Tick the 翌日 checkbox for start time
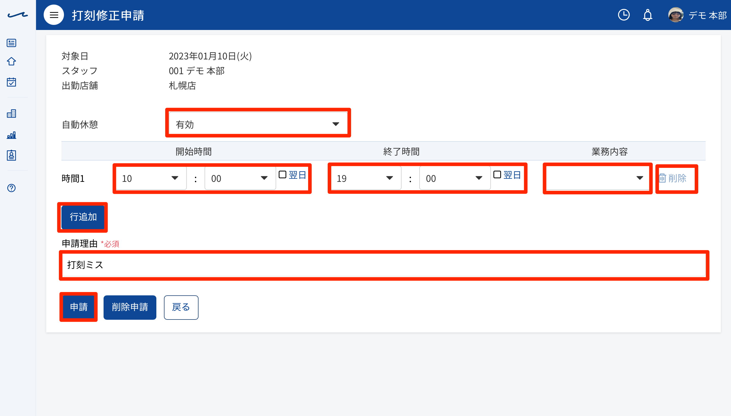 click(x=283, y=174)
